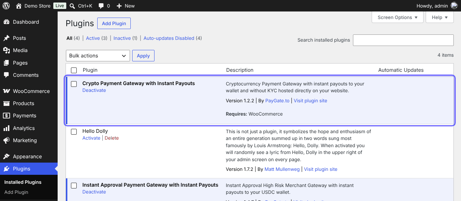Click the home icon beside Demo Store

click(x=19, y=6)
